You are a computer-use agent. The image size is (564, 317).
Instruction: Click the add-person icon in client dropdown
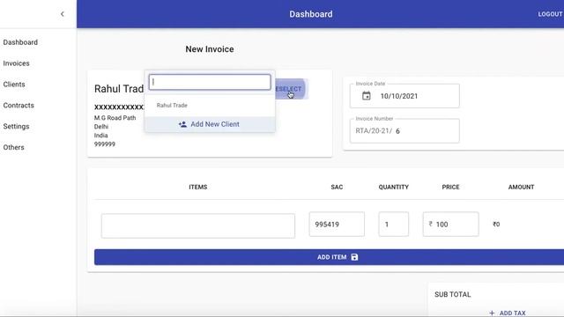click(182, 124)
